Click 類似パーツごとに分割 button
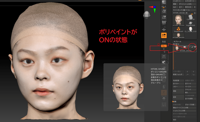The height and width of the screenshot is (122, 200). 184,108
